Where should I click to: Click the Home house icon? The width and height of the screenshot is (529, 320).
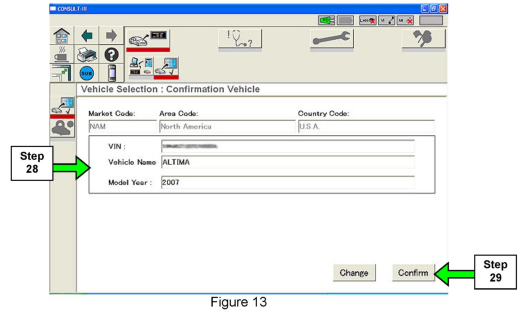coord(62,36)
